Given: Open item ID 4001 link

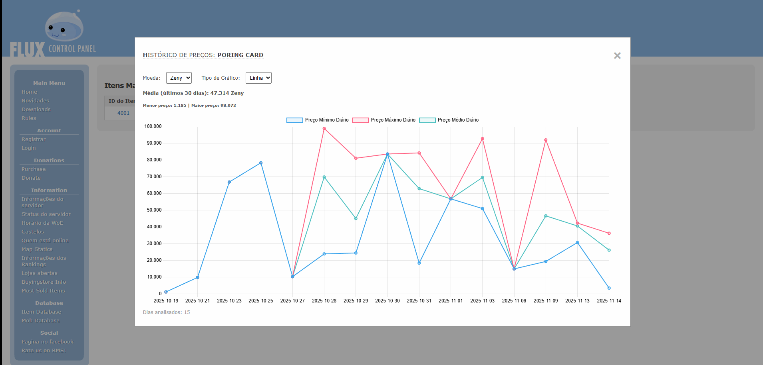Looking at the screenshot, I should [x=123, y=113].
